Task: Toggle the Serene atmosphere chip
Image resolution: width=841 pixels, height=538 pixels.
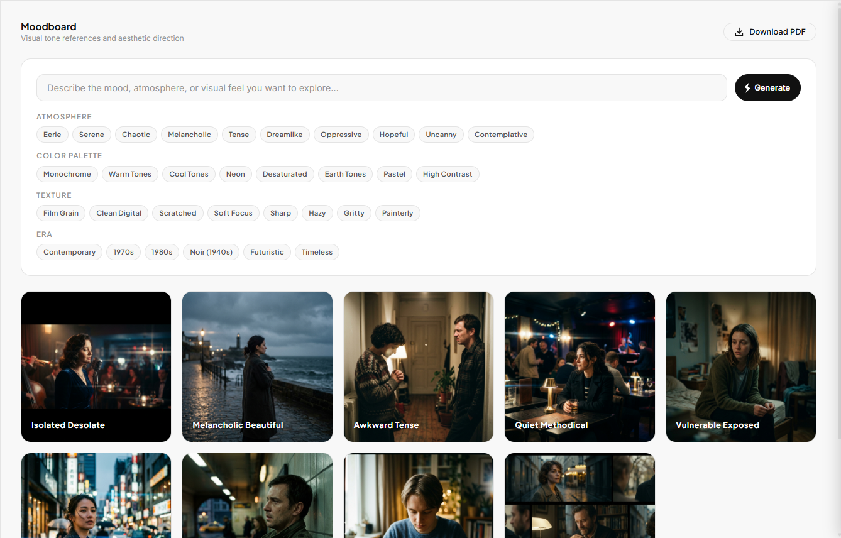Action: (92, 134)
